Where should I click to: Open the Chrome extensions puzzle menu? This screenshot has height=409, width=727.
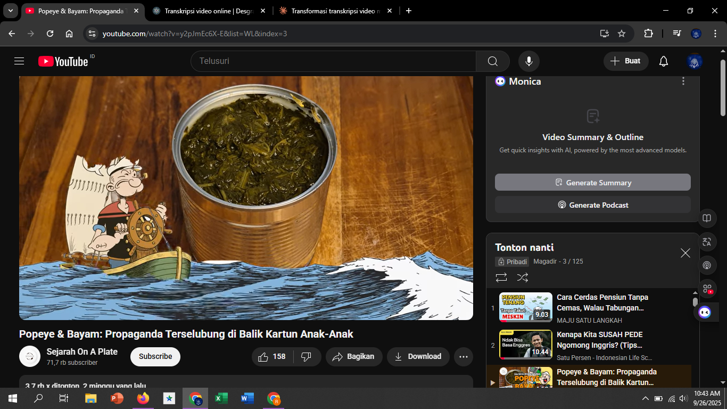[x=648, y=34]
